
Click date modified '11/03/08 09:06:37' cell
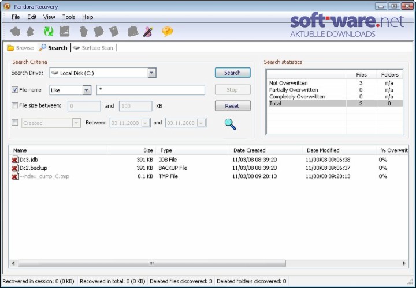(328, 168)
